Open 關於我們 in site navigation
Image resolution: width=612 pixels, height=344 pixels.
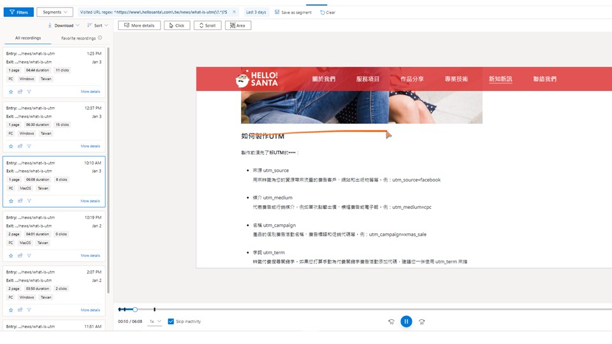click(324, 79)
